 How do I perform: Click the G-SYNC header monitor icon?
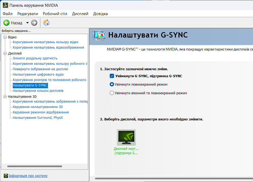pyautogui.click(x=99, y=35)
